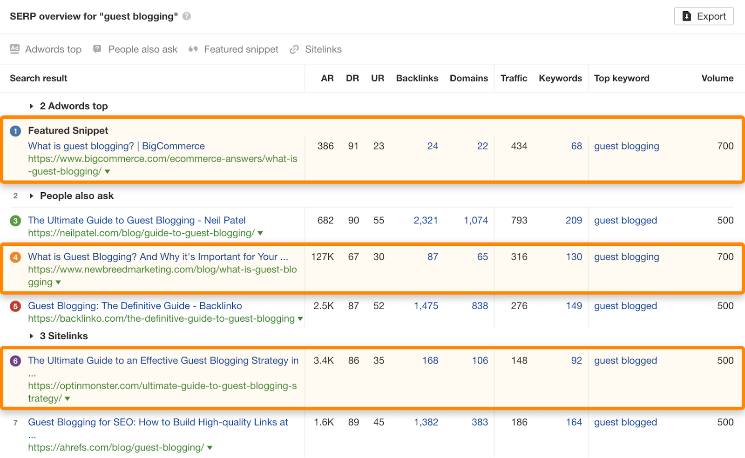Open the dropdown arrow beside the BigCommerce URL
Image resolution: width=745 pixels, height=458 pixels.
pyautogui.click(x=108, y=171)
